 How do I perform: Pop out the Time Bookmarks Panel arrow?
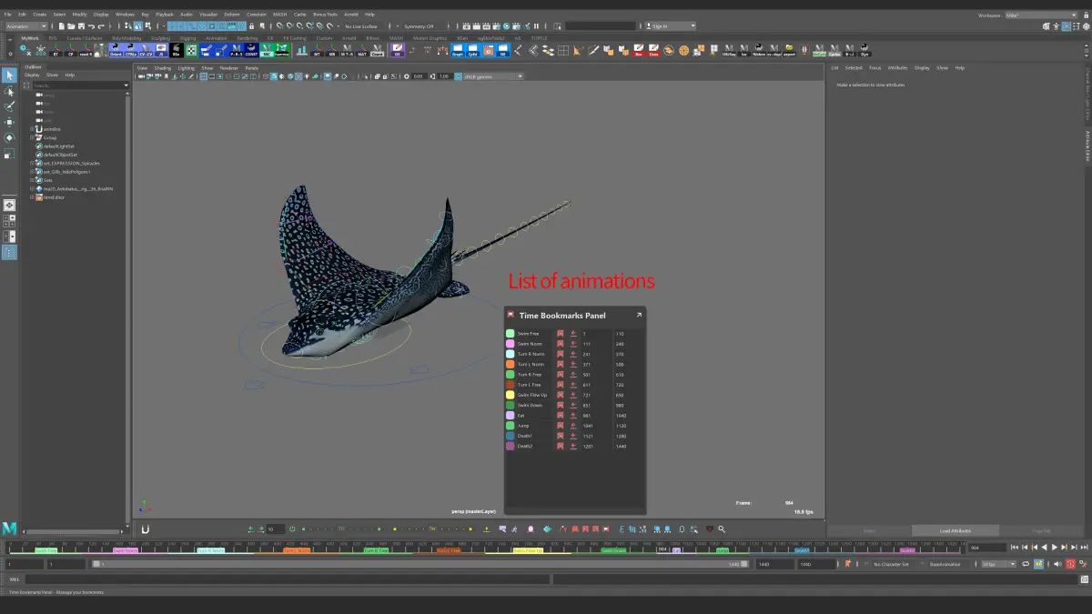[x=639, y=315]
